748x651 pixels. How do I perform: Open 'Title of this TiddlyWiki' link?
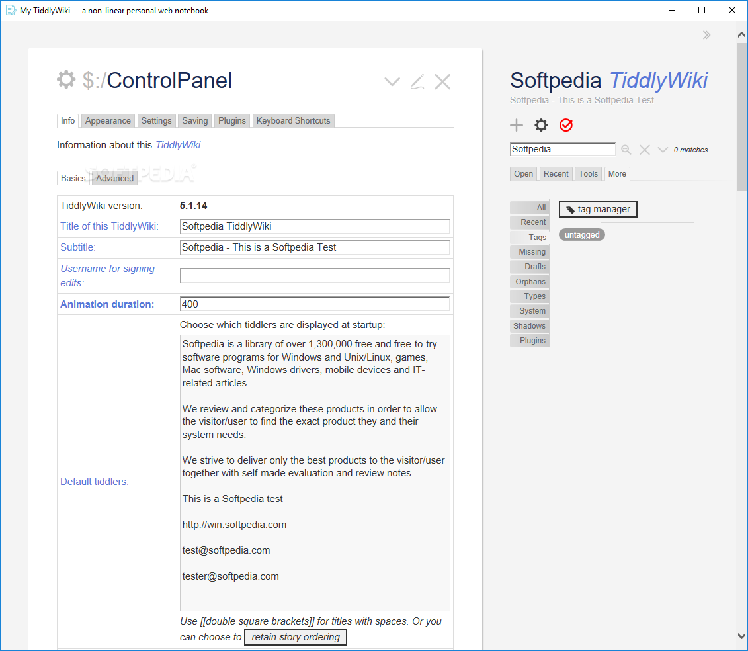point(109,226)
